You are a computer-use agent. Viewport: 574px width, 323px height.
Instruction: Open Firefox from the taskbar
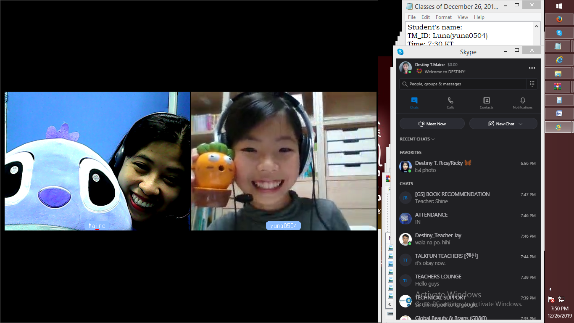pos(558,19)
